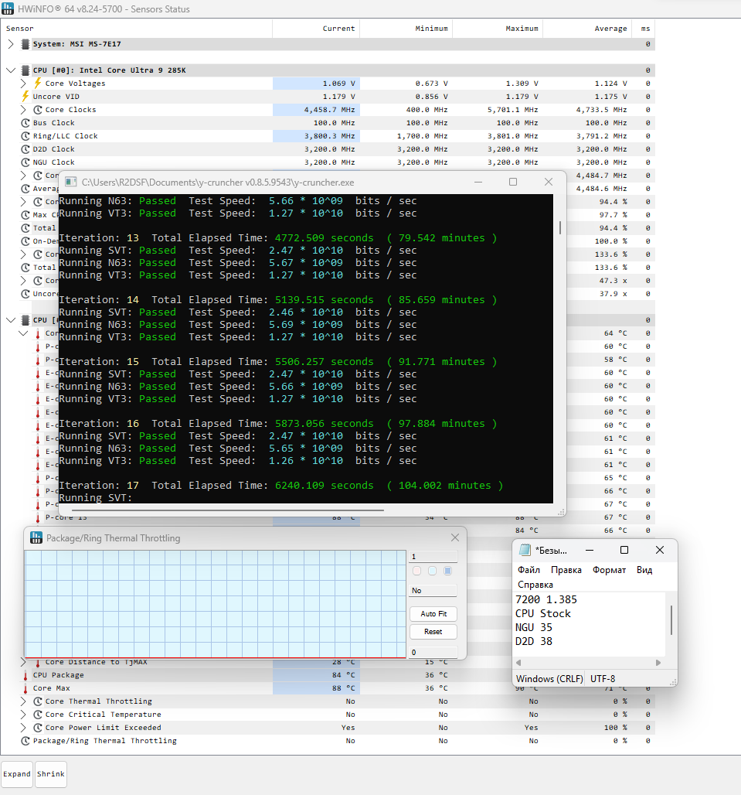Image resolution: width=741 pixels, height=795 pixels.
Task: Click the 'NGU 35' line in Notepad
Action: pos(534,627)
